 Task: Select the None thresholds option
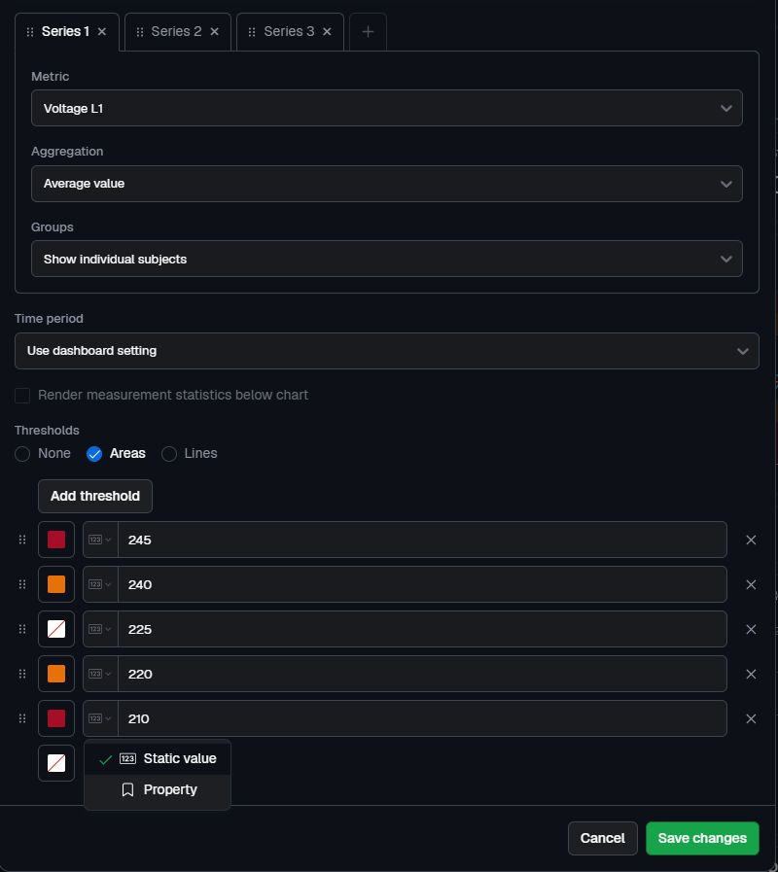[x=22, y=454]
